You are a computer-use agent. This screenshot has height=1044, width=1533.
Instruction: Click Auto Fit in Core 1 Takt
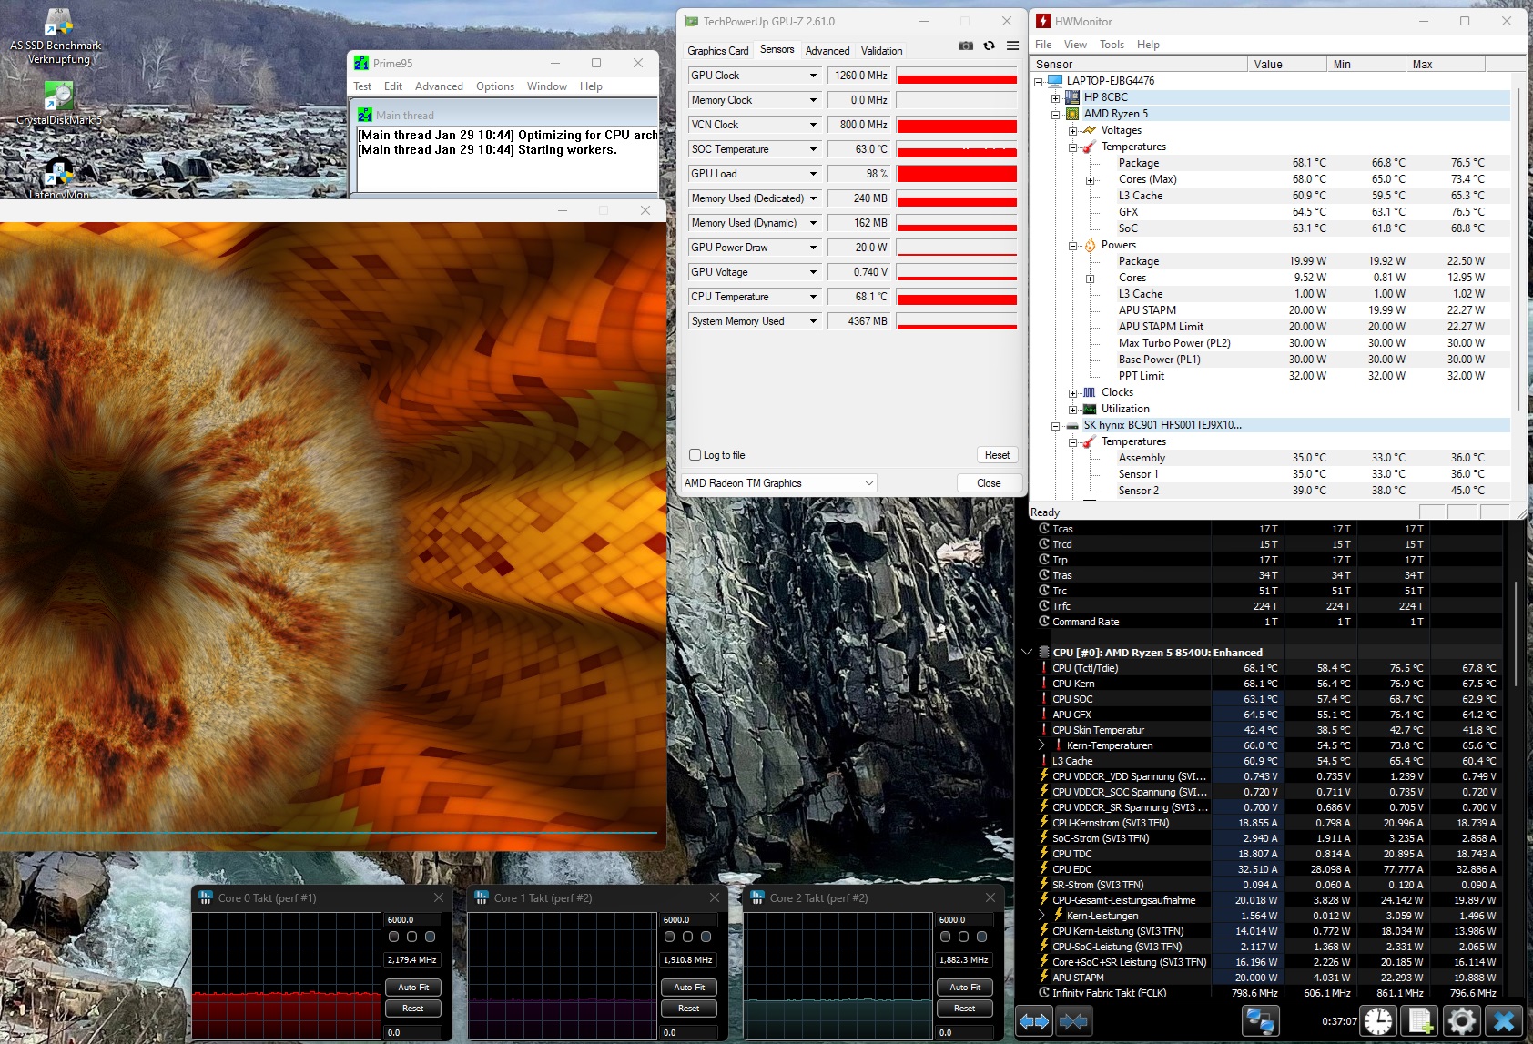click(x=688, y=988)
